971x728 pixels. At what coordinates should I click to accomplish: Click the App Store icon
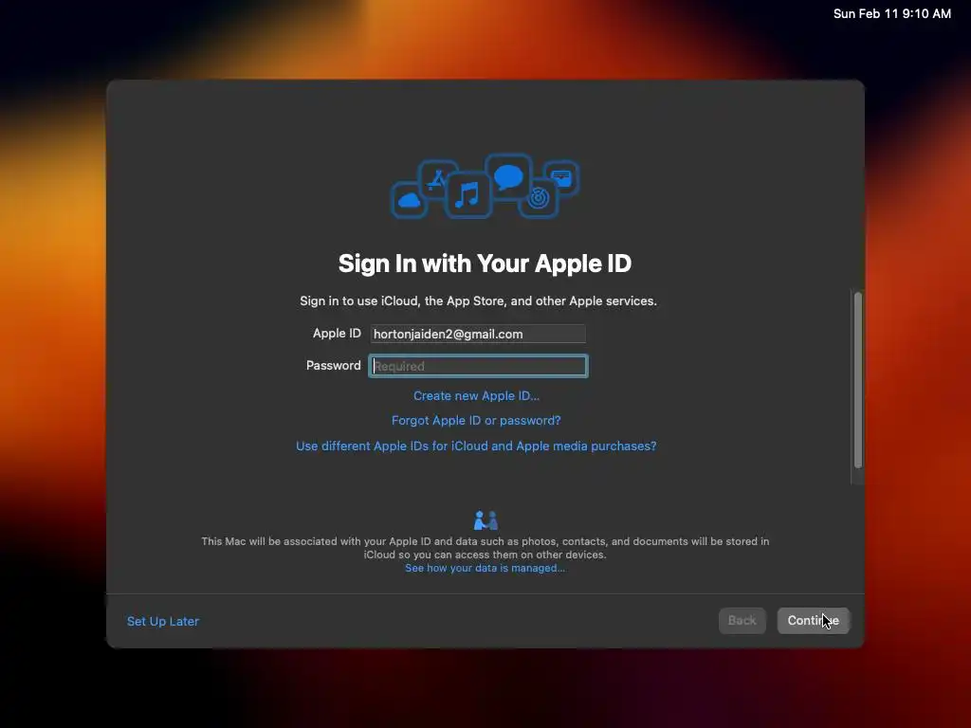tap(437, 179)
